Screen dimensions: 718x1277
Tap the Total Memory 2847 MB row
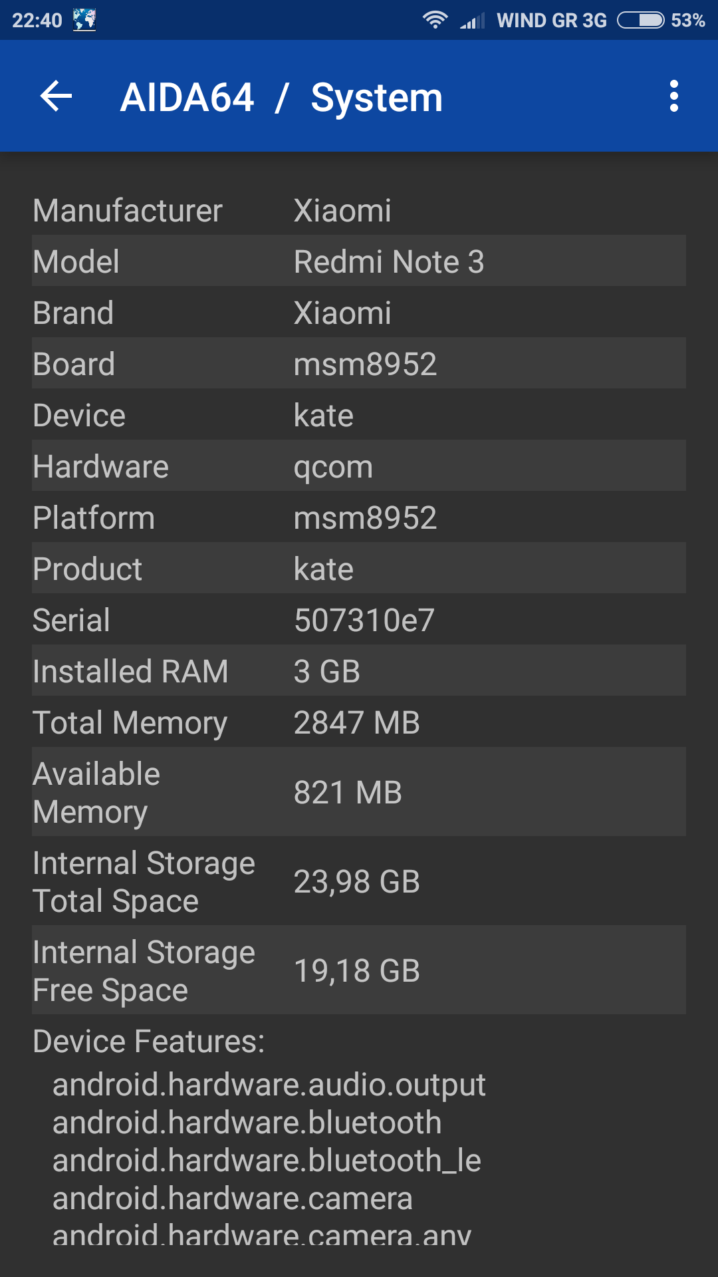359,723
